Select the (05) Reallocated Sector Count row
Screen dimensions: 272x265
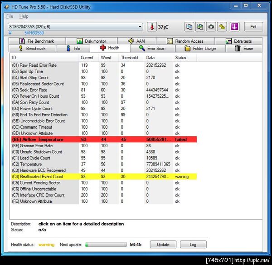[x=104, y=84]
